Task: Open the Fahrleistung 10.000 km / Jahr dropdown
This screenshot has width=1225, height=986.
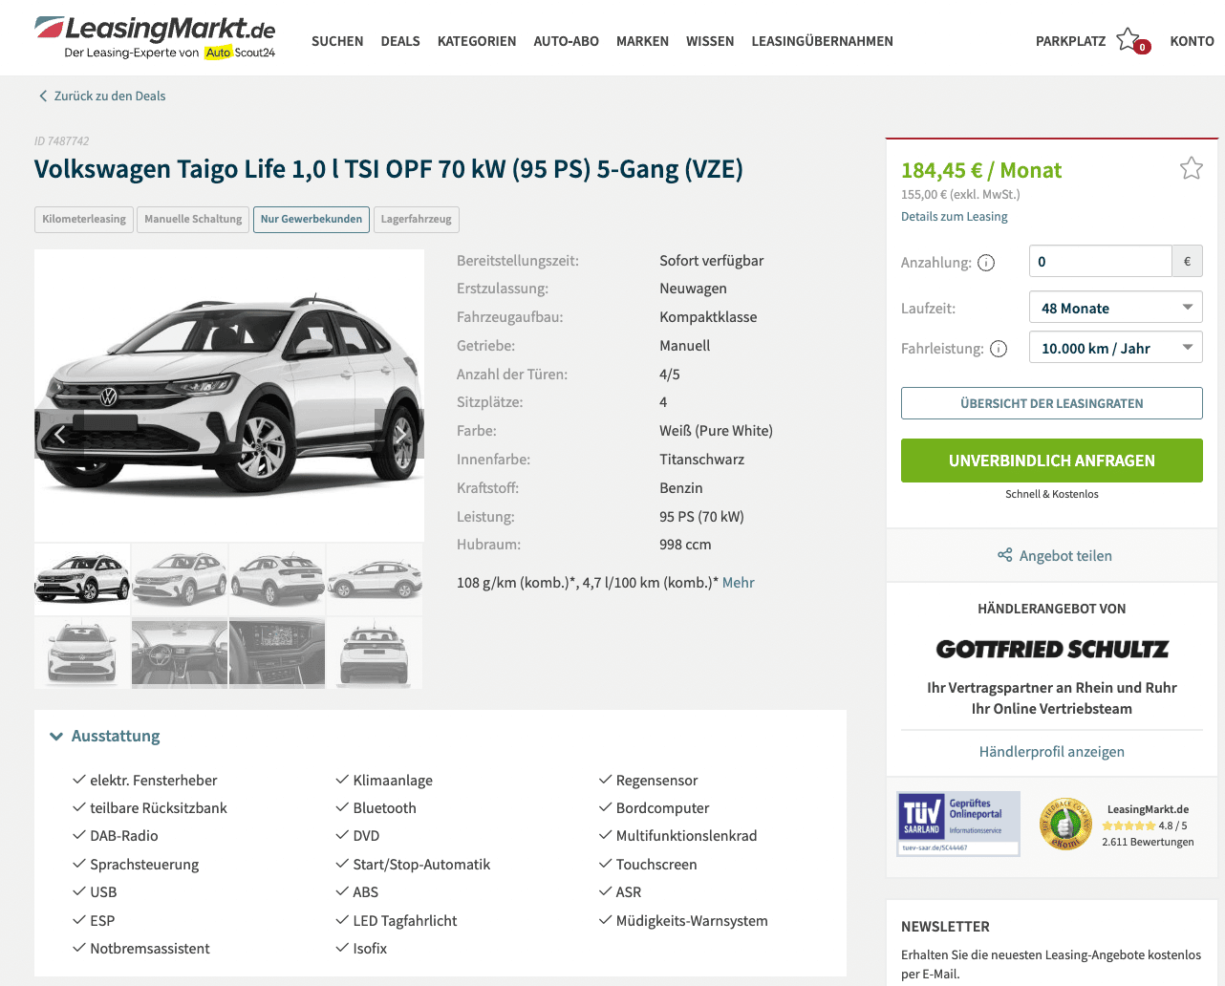Action: (1115, 348)
